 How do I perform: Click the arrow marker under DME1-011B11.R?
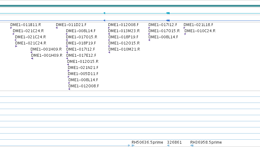pos(11,28)
